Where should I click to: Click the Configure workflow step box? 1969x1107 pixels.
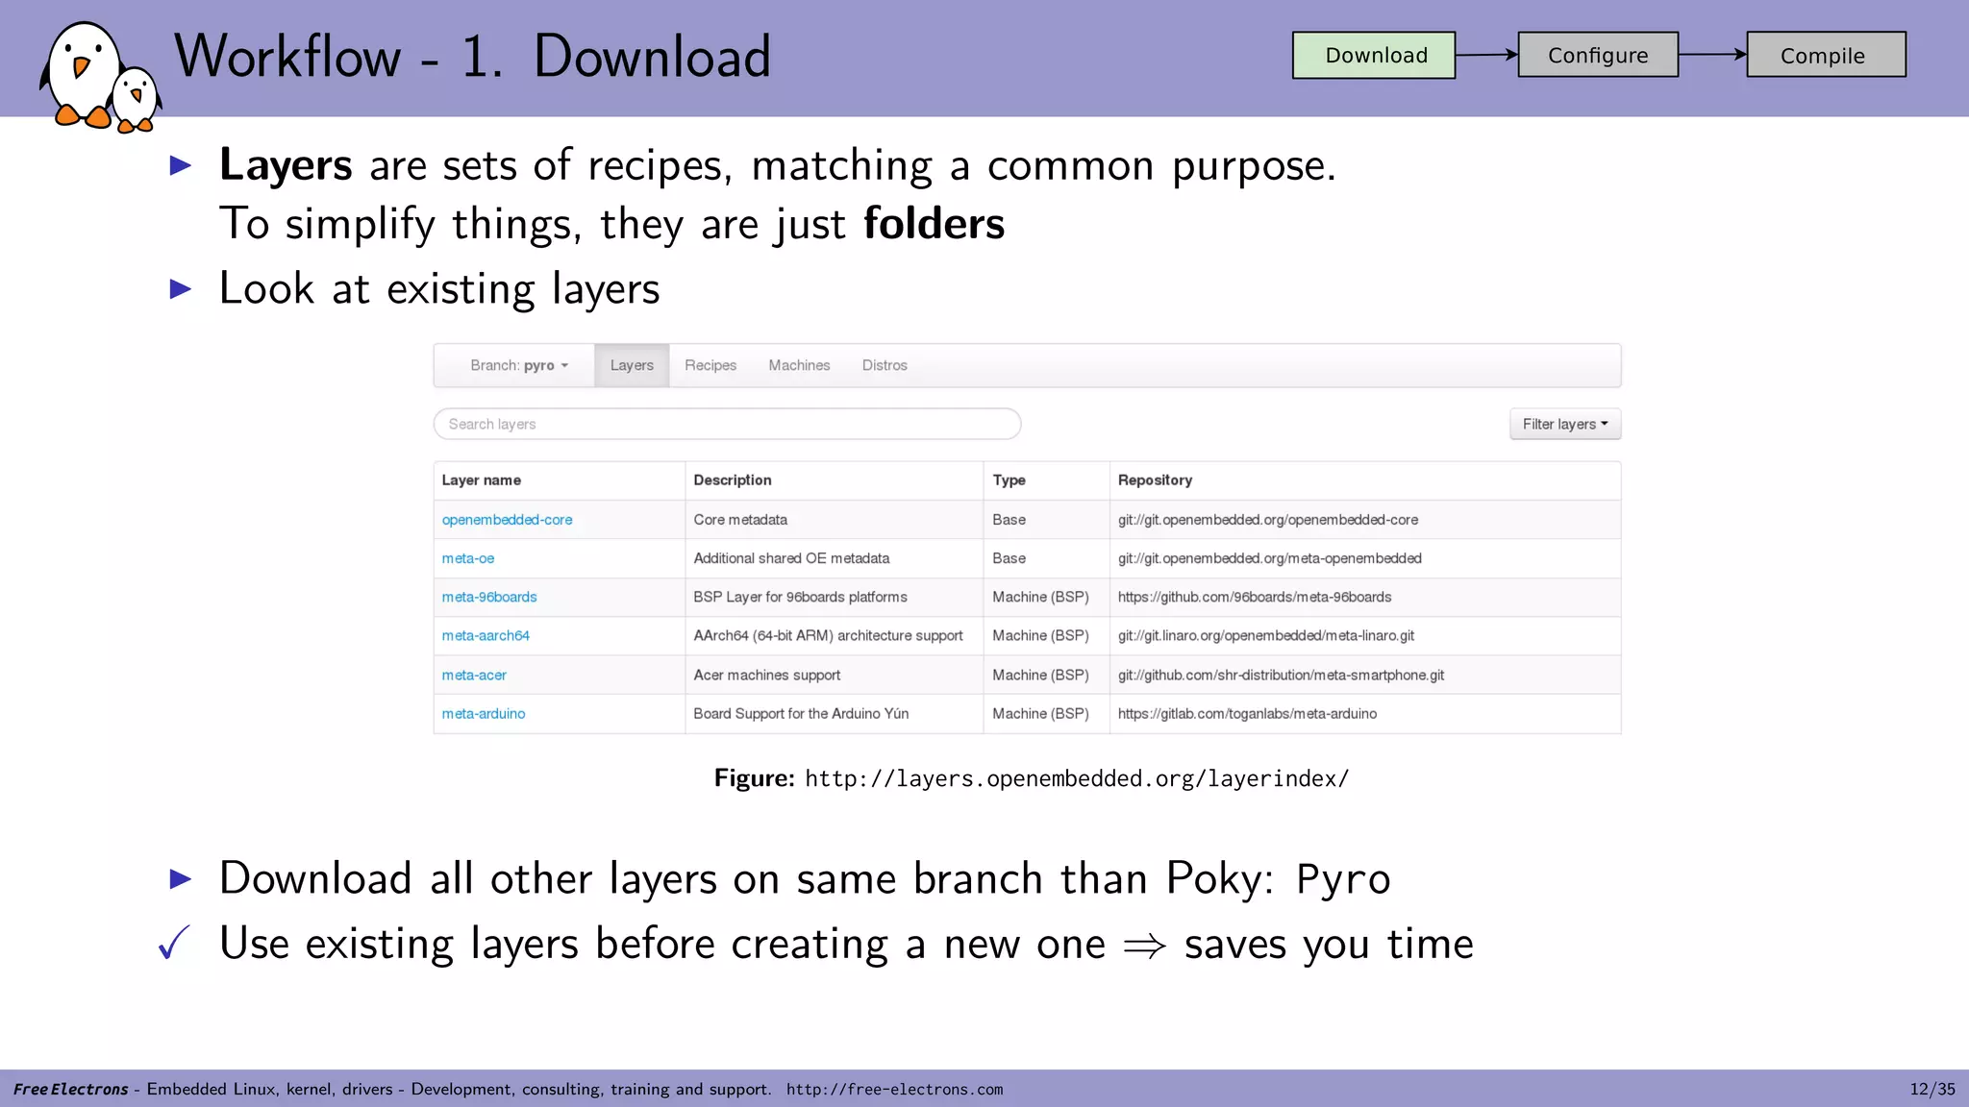[1598, 55]
